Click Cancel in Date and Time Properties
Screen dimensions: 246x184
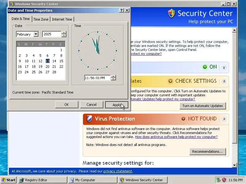click(x=91, y=105)
